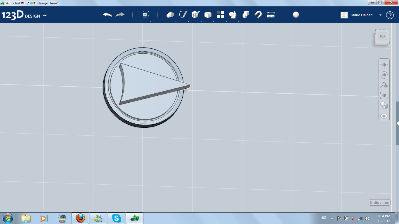Activate the Snap magnet tool

click(258, 15)
